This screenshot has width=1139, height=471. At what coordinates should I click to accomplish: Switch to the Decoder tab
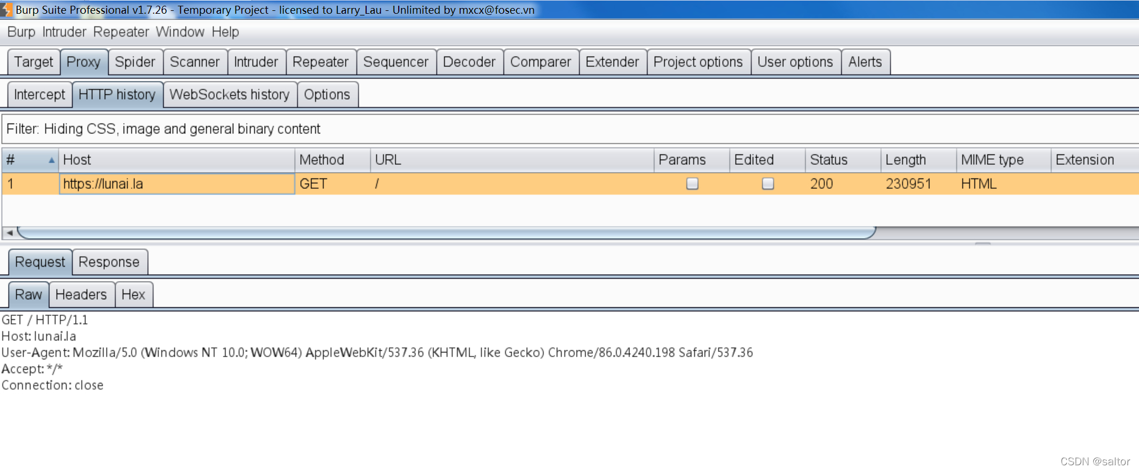pyautogui.click(x=469, y=62)
